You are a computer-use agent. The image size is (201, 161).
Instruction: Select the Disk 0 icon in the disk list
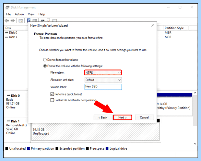pos(6,32)
